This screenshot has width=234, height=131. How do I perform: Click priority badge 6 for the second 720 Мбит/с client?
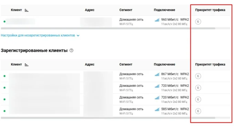[198, 99]
